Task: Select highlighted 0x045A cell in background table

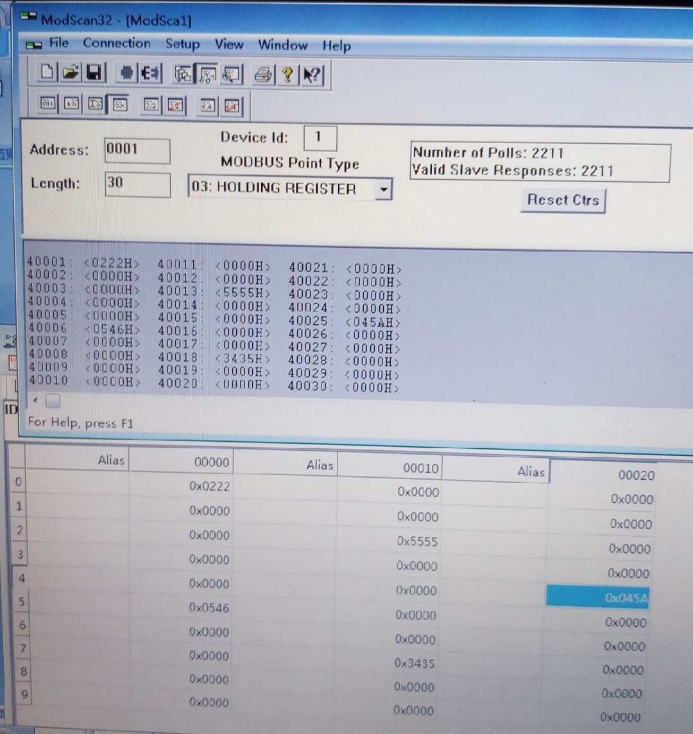Action: click(597, 597)
